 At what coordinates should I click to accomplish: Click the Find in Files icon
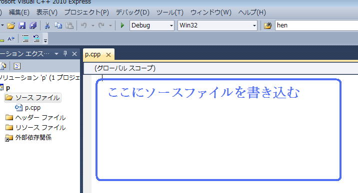click(267, 25)
